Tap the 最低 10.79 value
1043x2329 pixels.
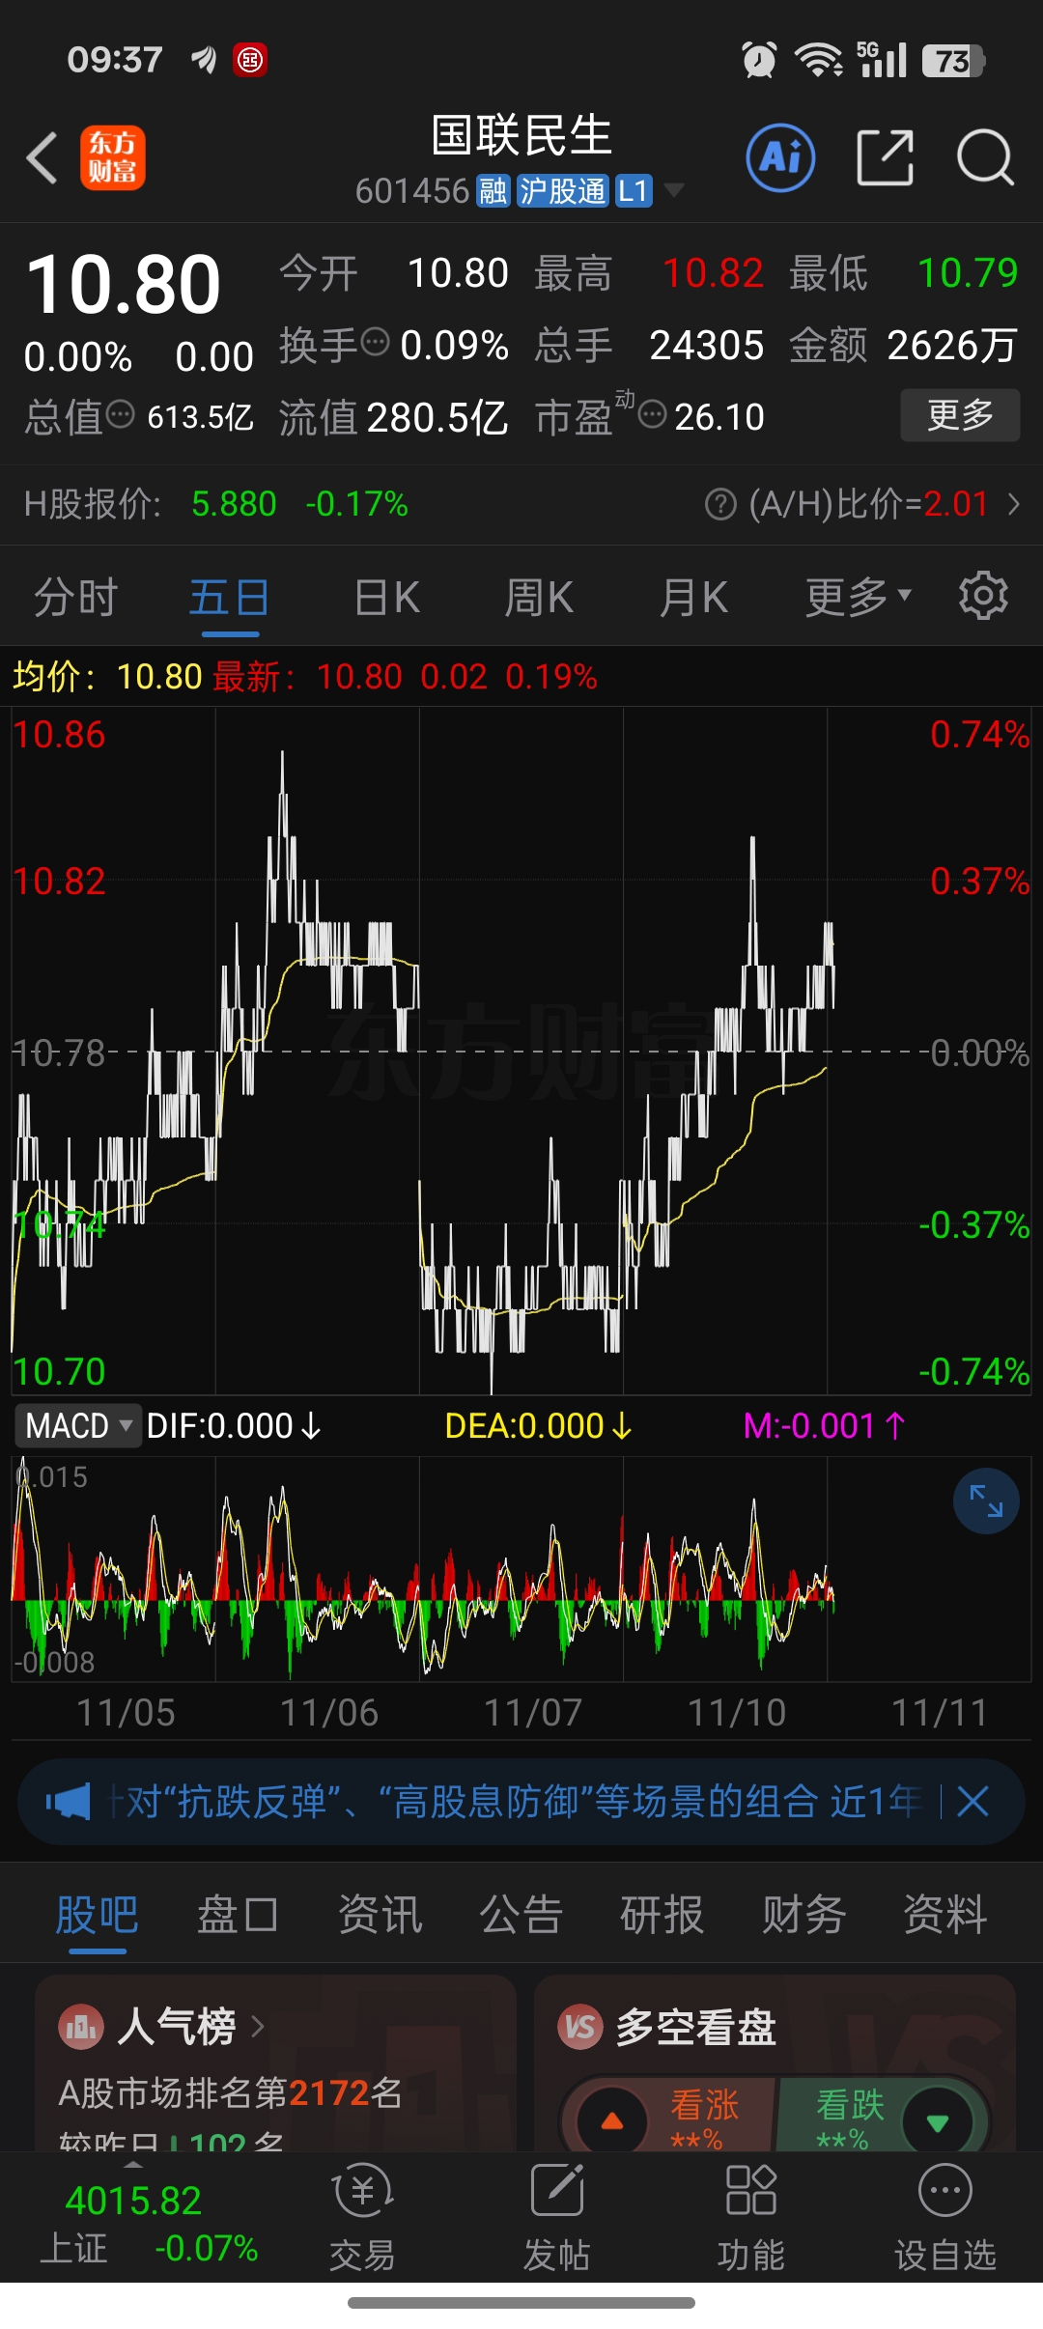tap(968, 273)
